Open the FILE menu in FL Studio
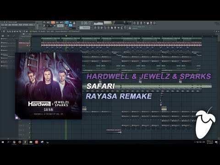 click(2, 25)
